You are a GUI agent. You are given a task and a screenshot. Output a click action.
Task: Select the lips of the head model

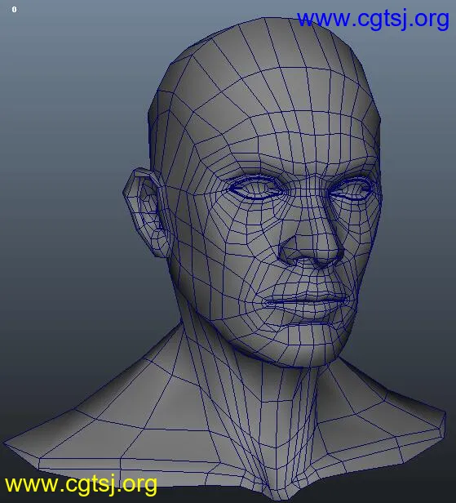(306, 303)
